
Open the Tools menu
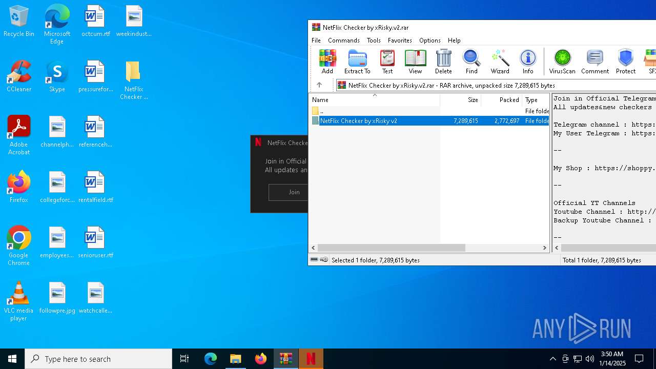coord(374,40)
